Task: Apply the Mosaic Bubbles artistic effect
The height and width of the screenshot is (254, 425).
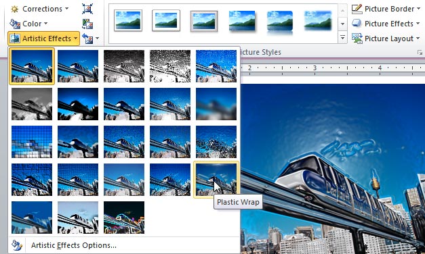Action: (x=170, y=142)
